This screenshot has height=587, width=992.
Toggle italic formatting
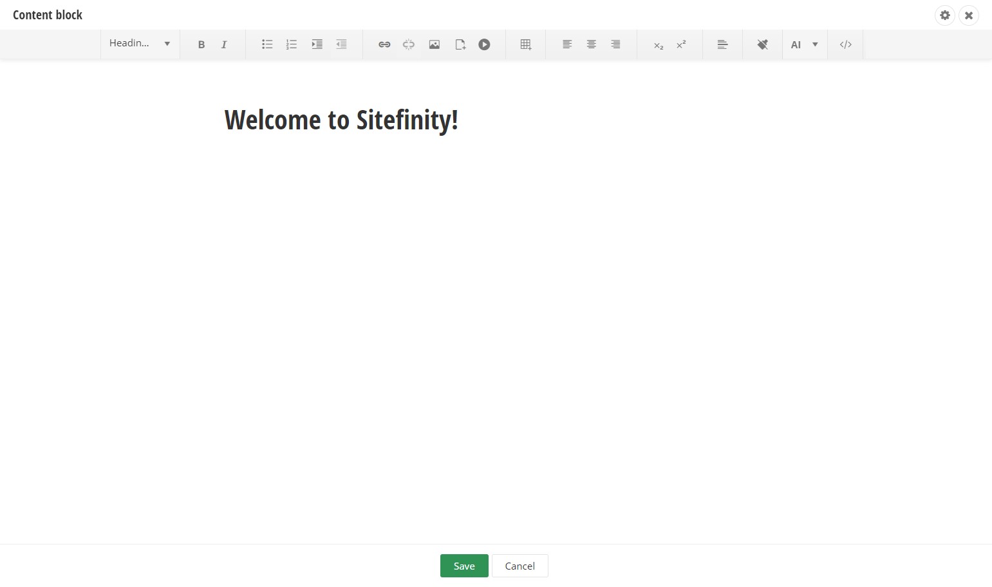pos(224,44)
